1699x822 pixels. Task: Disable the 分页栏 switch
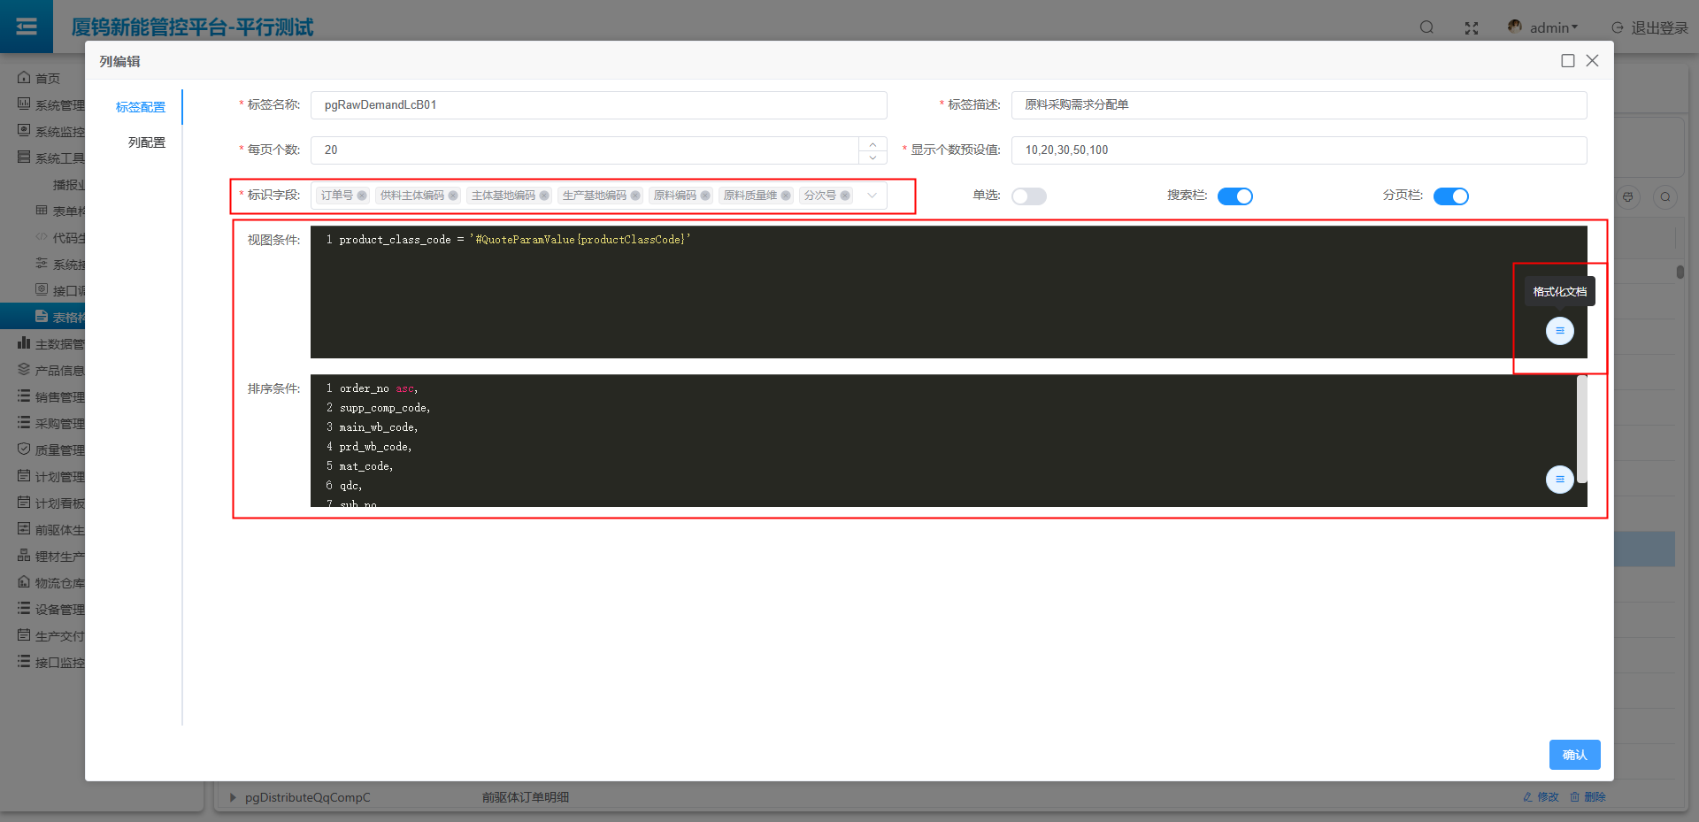coord(1450,196)
